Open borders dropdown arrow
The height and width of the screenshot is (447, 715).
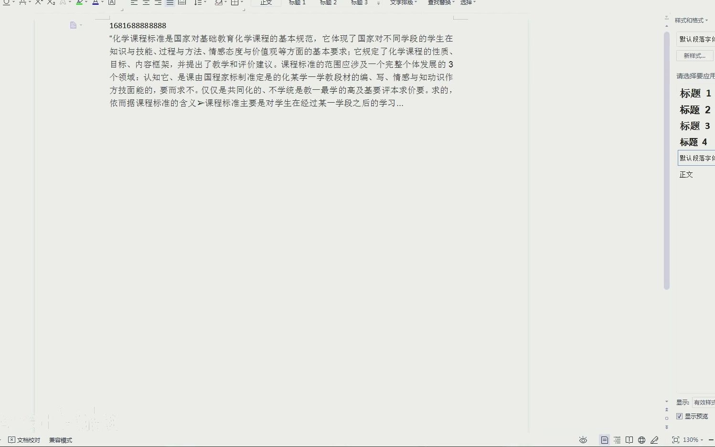coord(242,2)
